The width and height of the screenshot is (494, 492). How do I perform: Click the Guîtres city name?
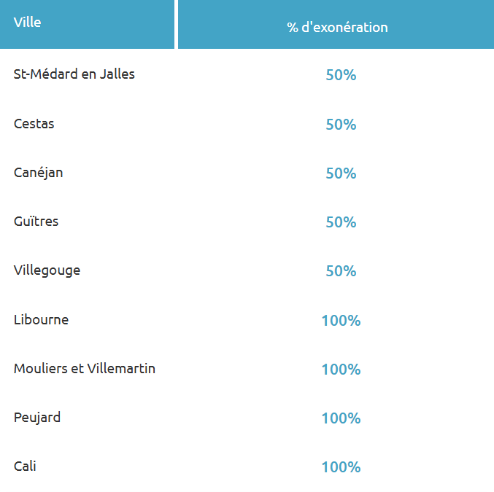[36, 222]
